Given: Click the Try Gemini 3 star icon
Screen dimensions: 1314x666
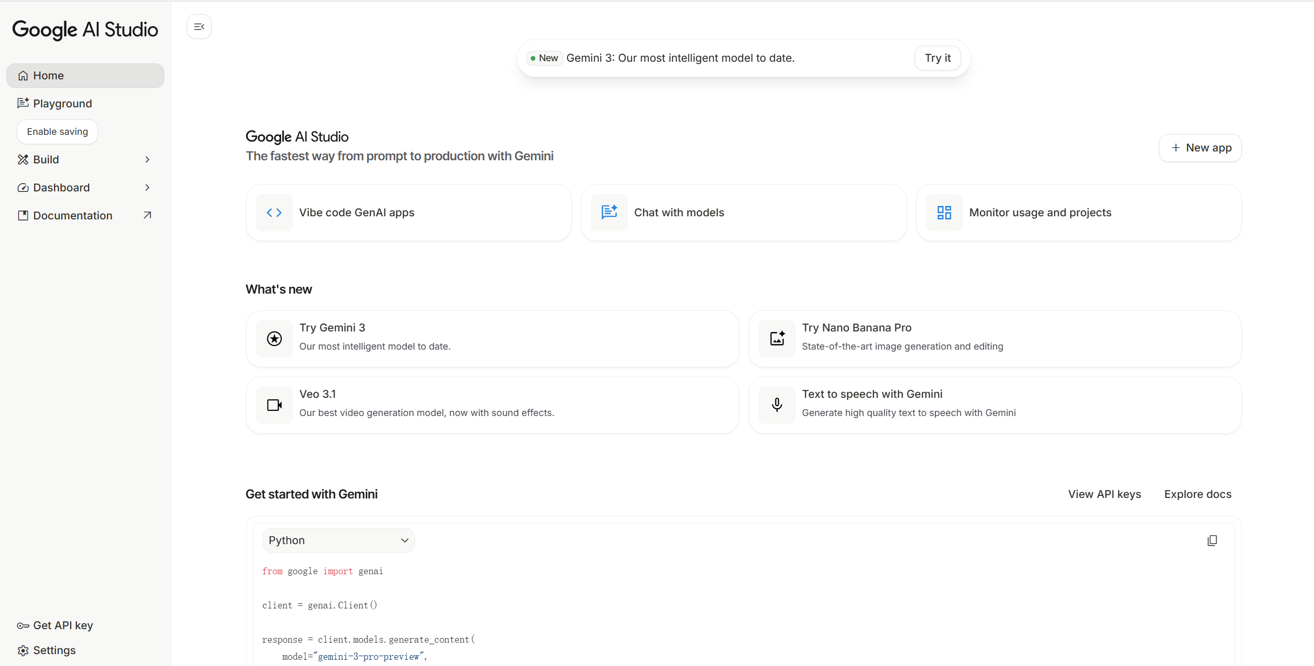Looking at the screenshot, I should tap(274, 339).
